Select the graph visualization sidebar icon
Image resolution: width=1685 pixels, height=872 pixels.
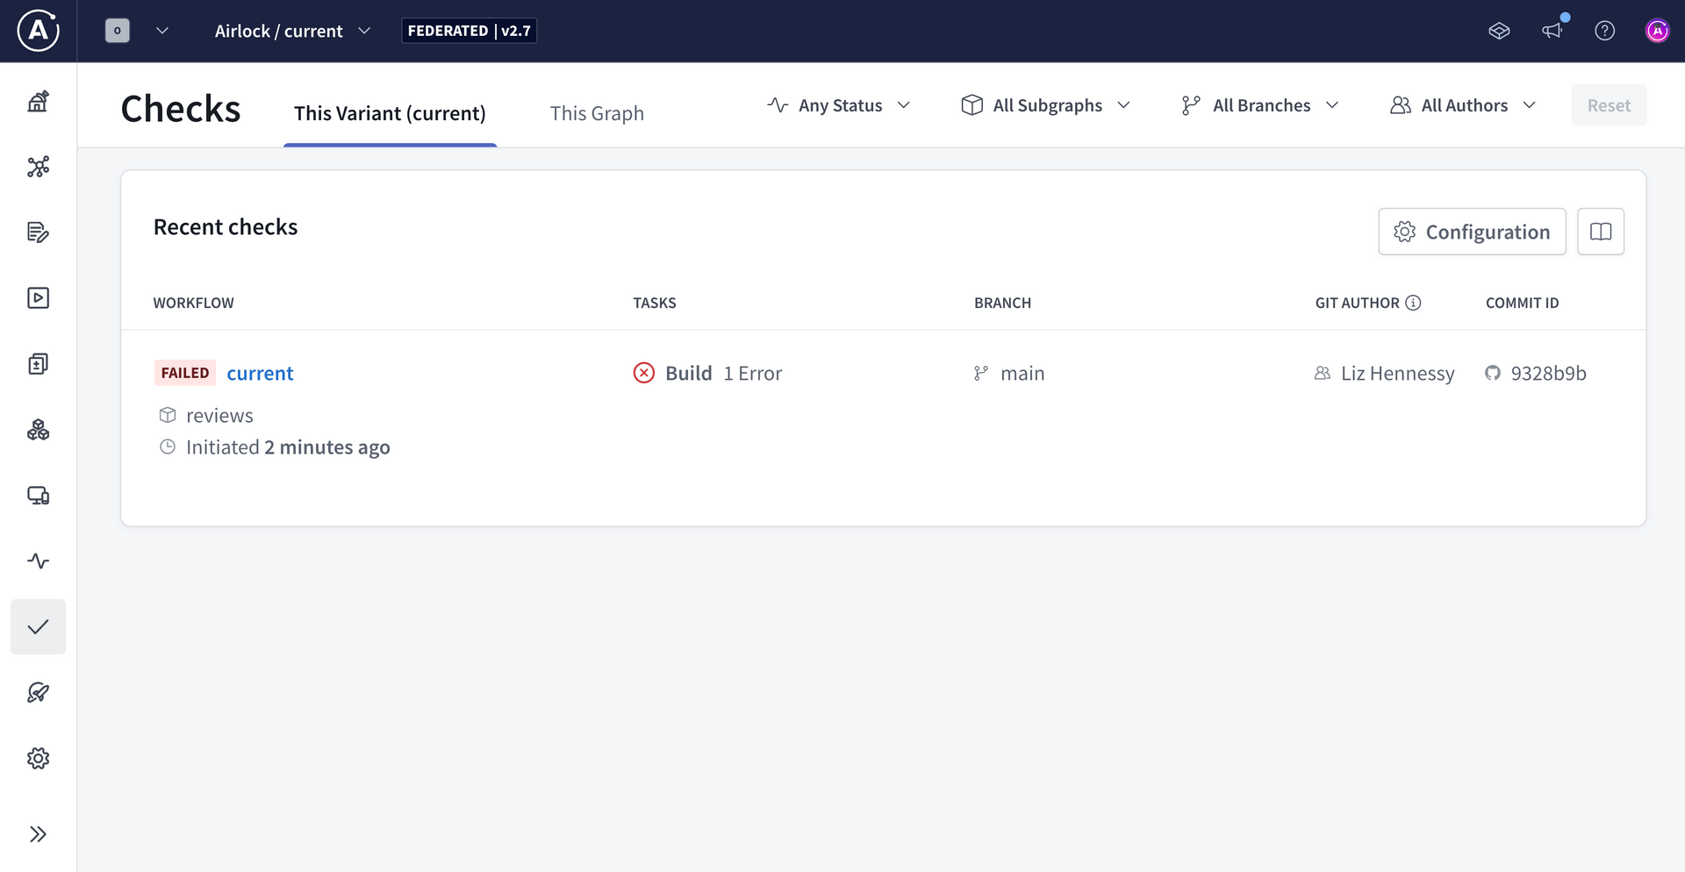38,167
